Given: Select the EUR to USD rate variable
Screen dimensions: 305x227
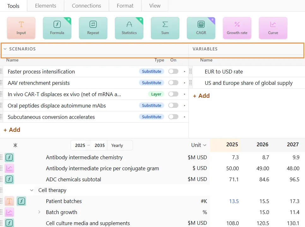Looking at the screenshot, I should [224, 72].
